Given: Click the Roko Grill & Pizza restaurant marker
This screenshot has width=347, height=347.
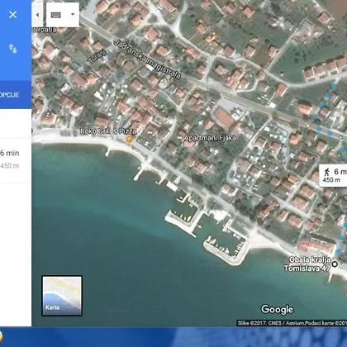Looking at the screenshot, I should point(129,139).
